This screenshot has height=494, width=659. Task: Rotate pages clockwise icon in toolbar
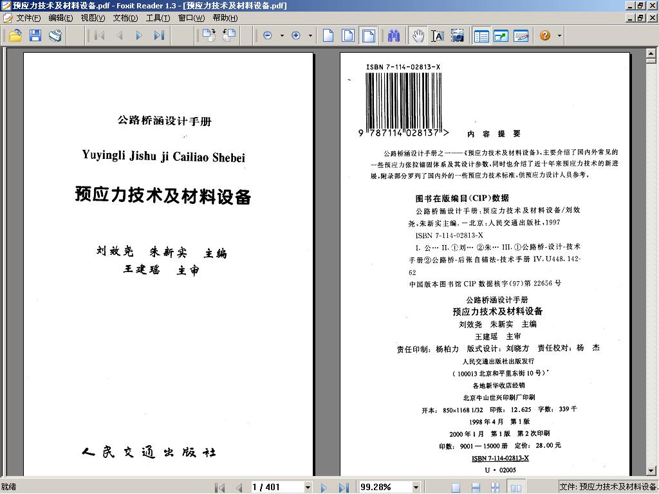coord(209,36)
